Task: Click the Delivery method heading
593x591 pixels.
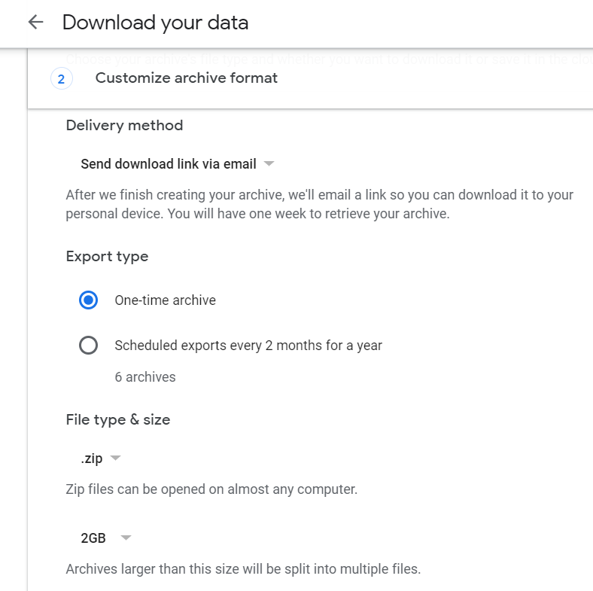Action: tap(124, 126)
